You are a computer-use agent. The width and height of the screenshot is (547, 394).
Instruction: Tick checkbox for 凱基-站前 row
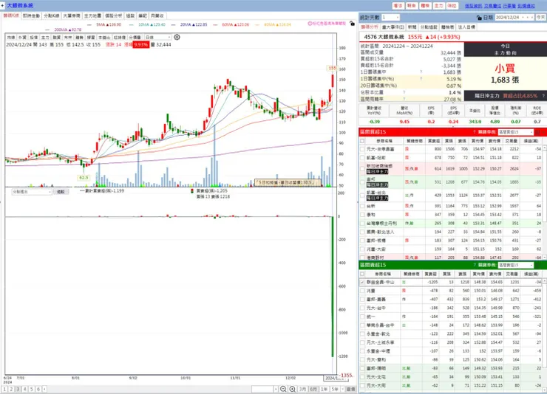362,158
